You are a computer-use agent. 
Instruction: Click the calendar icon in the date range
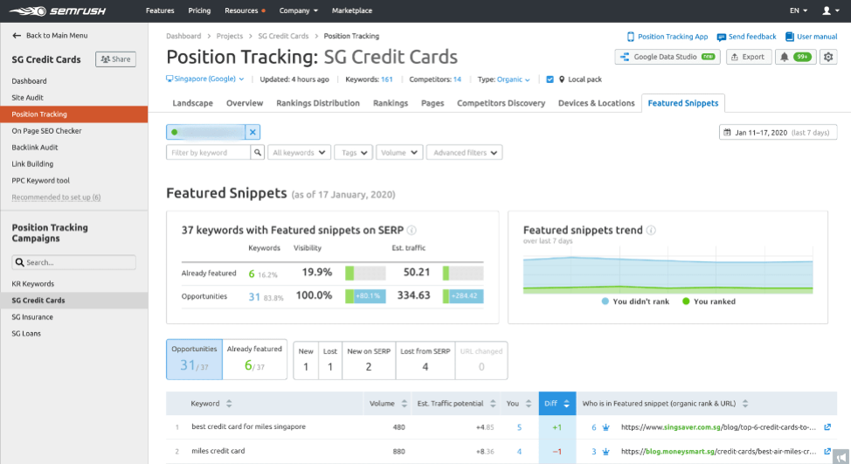tap(727, 132)
